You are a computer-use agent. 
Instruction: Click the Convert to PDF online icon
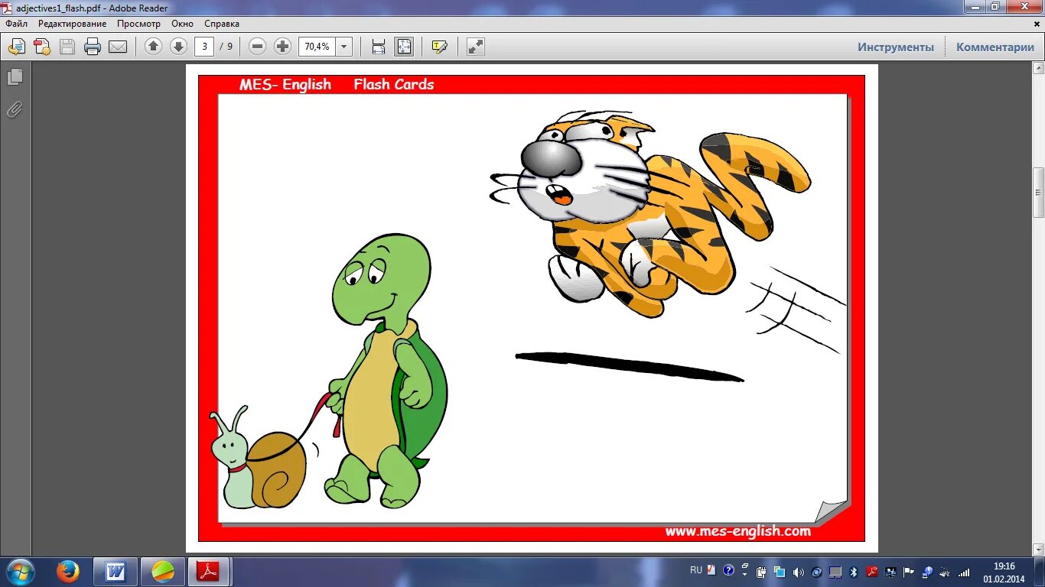16,47
